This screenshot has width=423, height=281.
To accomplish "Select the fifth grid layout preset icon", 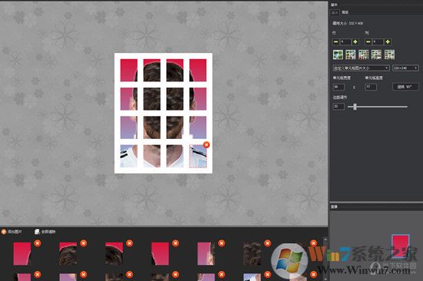I will click(389, 55).
